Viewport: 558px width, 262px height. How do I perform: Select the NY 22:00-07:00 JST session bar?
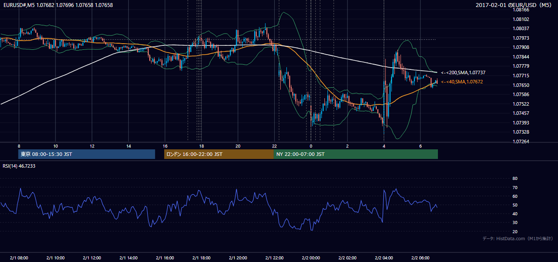(x=356, y=154)
